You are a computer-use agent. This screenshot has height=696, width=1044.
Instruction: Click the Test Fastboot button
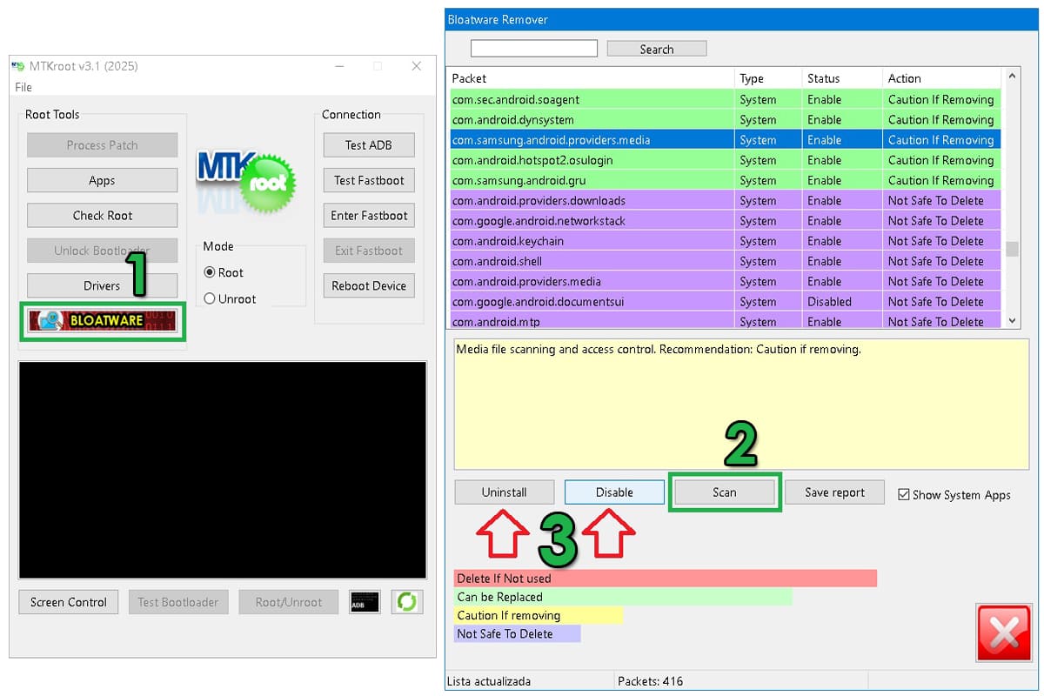369,180
